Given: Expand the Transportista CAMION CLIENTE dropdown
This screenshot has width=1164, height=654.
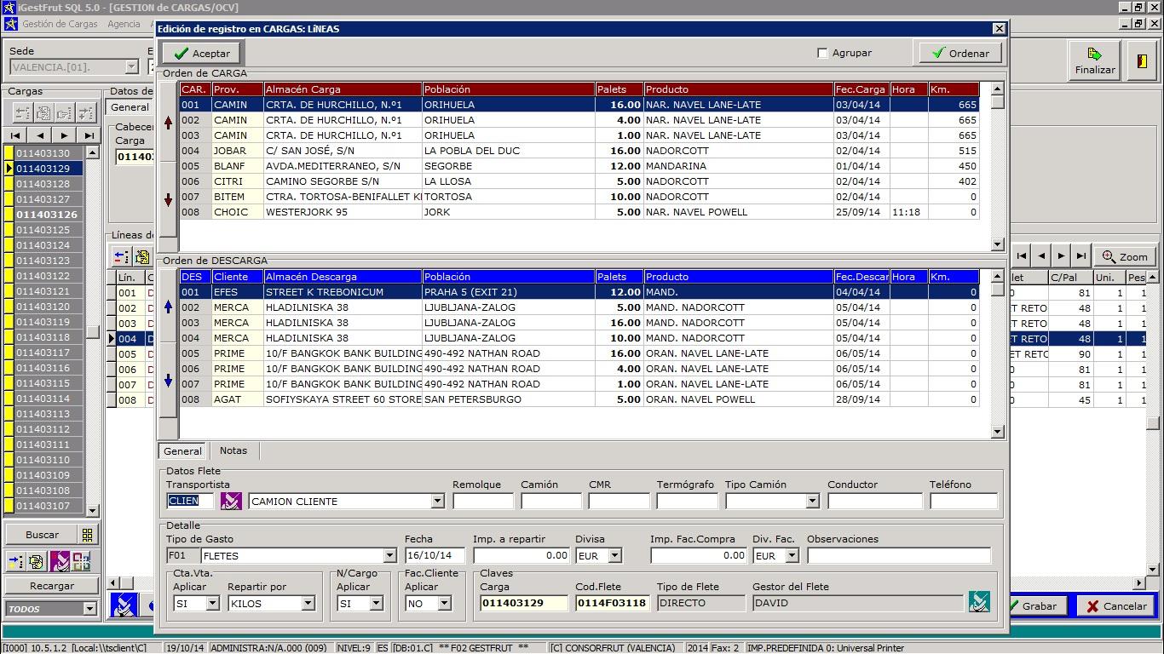Looking at the screenshot, I should (x=437, y=502).
